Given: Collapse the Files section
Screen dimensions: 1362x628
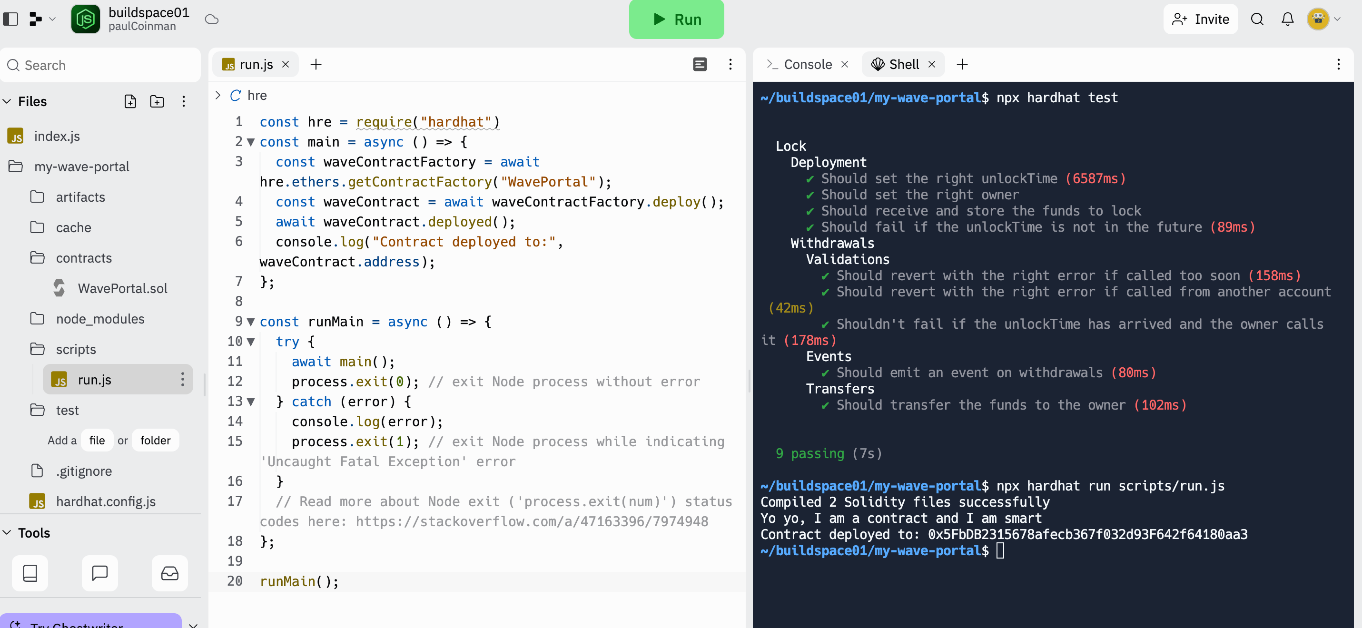Looking at the screenshot, I should [8, 101].
